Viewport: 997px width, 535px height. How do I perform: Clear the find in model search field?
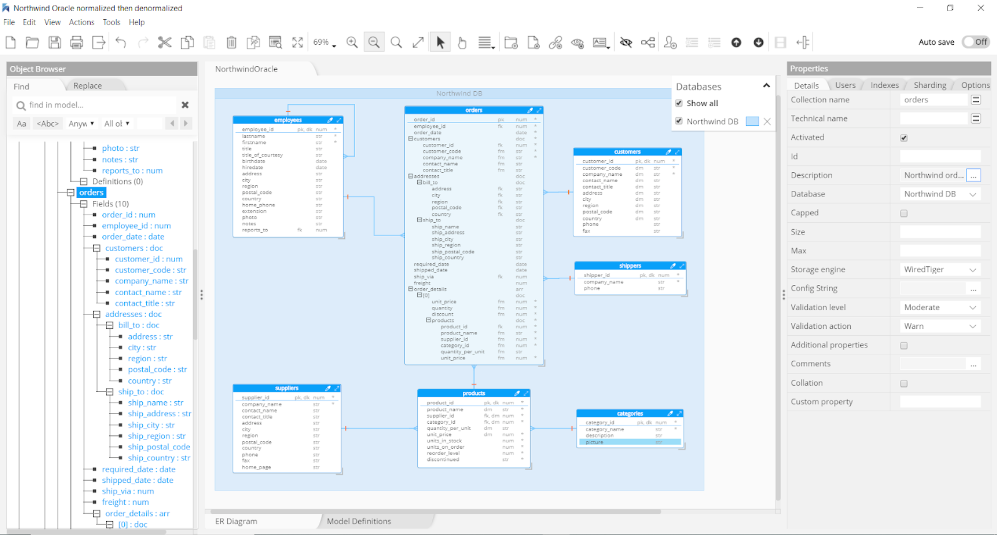click(185, 105)
